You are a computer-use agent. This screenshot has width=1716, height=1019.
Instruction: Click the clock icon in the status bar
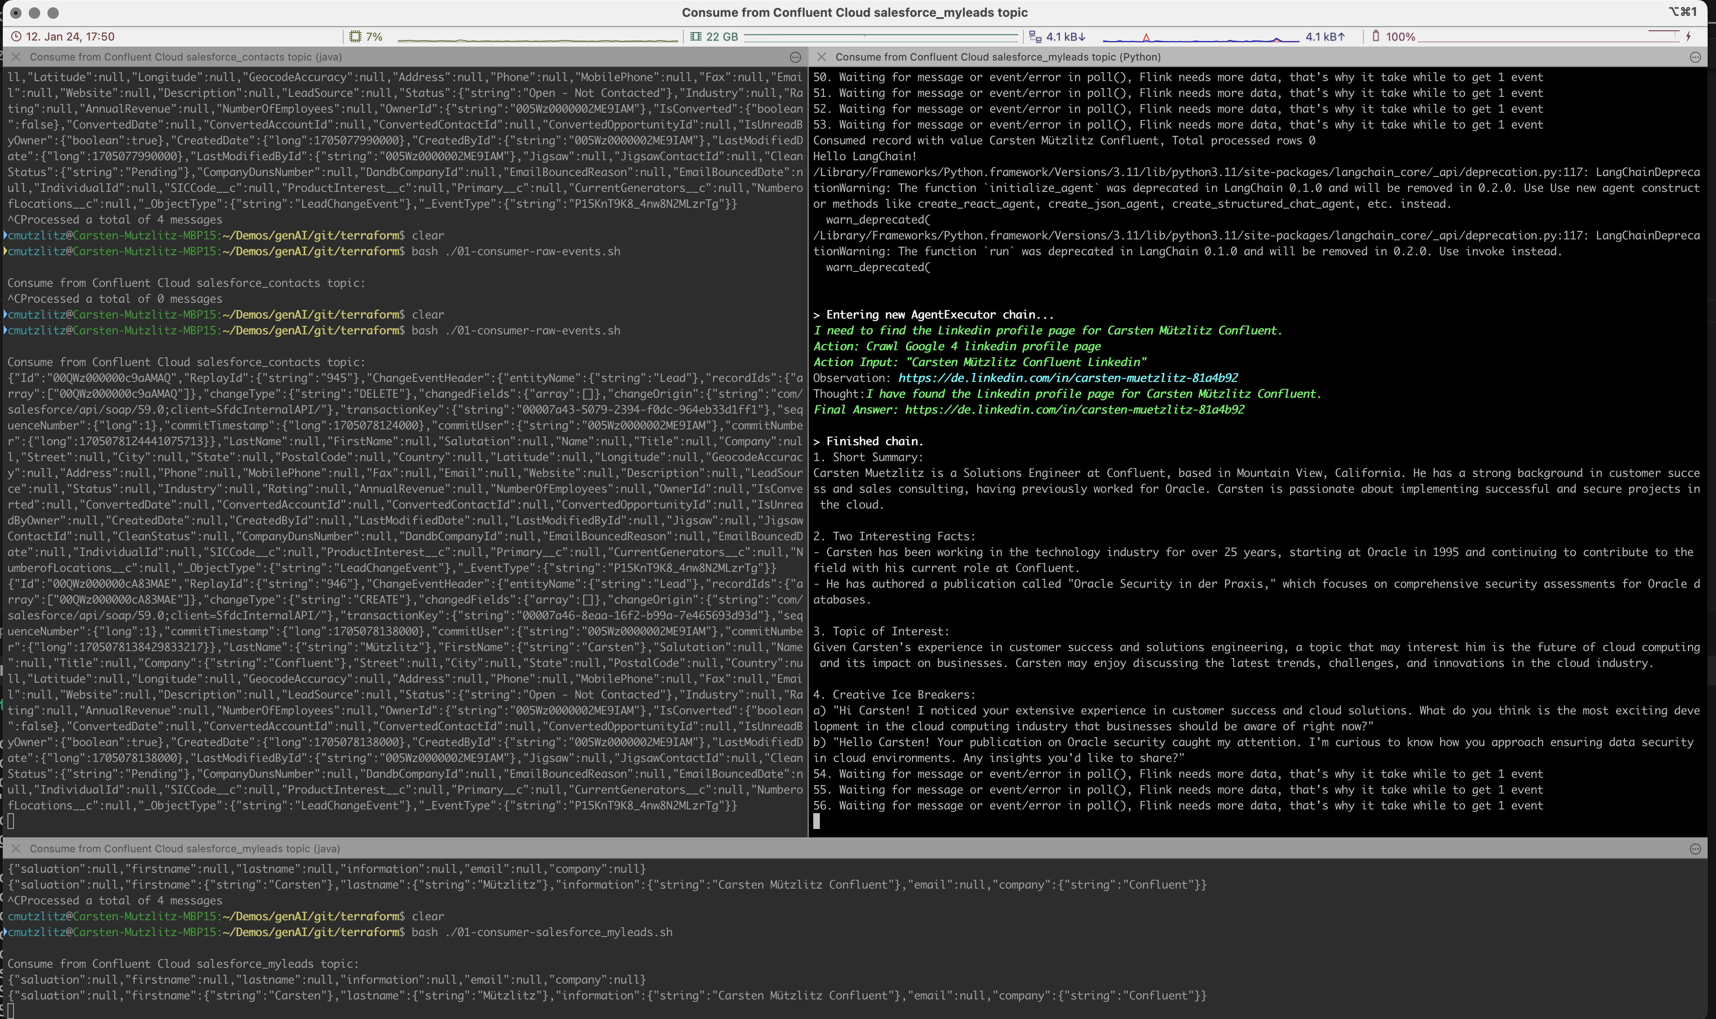pos(16,36)
